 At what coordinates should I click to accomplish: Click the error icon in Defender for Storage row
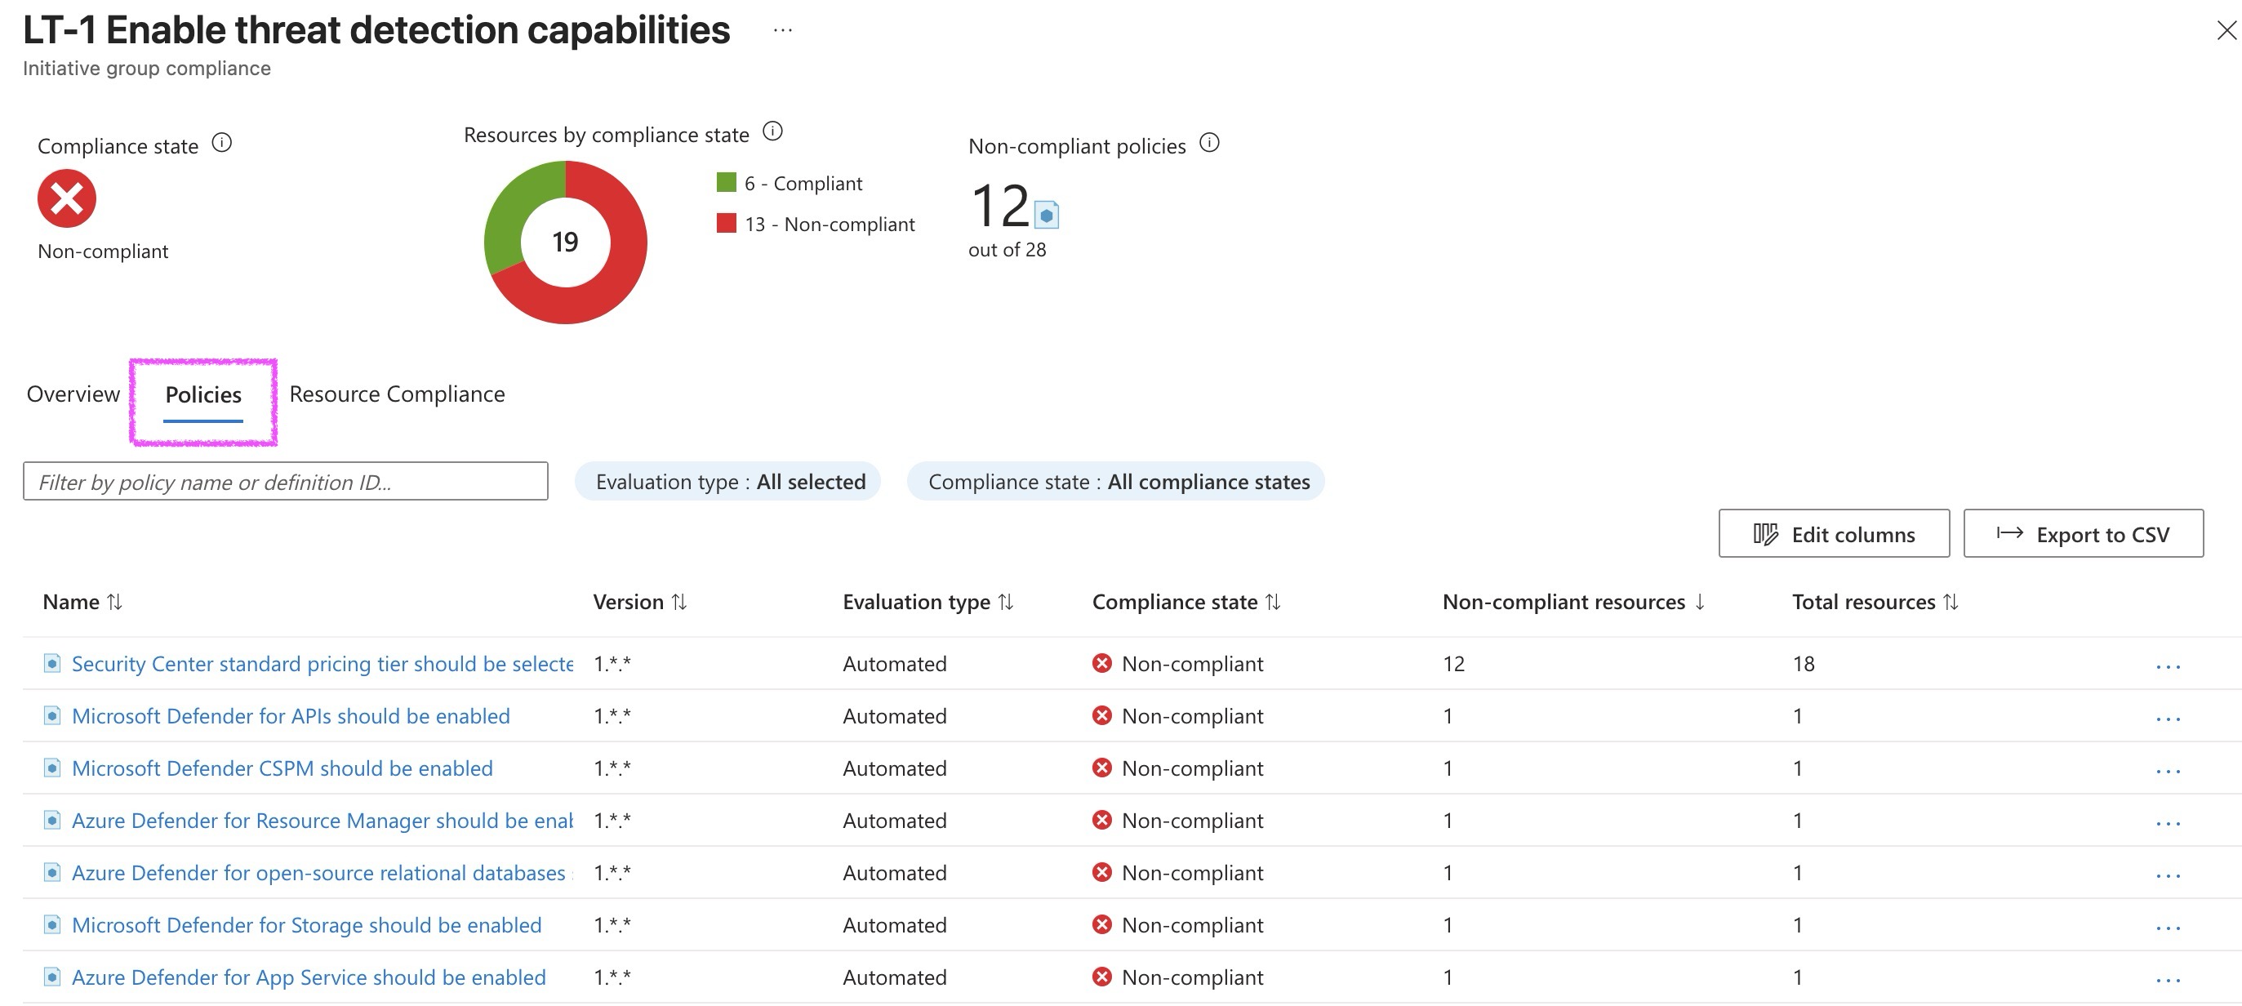pos(1102,924)
